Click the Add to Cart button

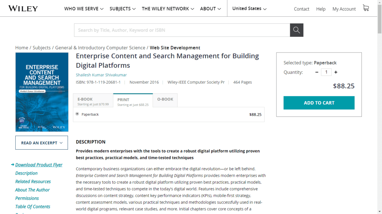[319, 103]
